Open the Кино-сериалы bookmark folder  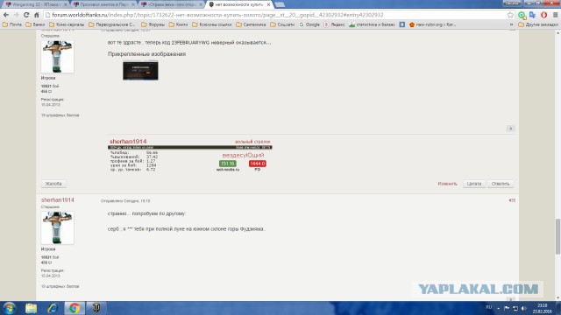(67, 24)
